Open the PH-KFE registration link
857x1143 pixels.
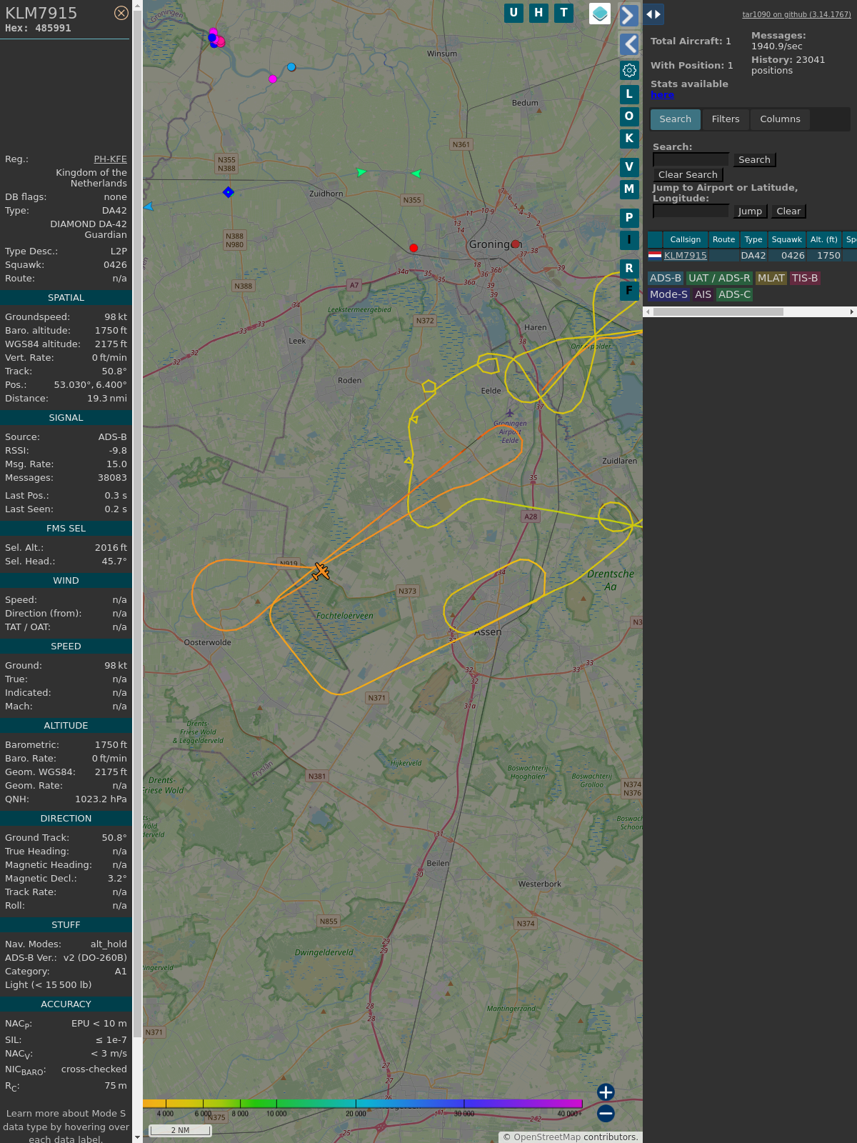[110, 159]
